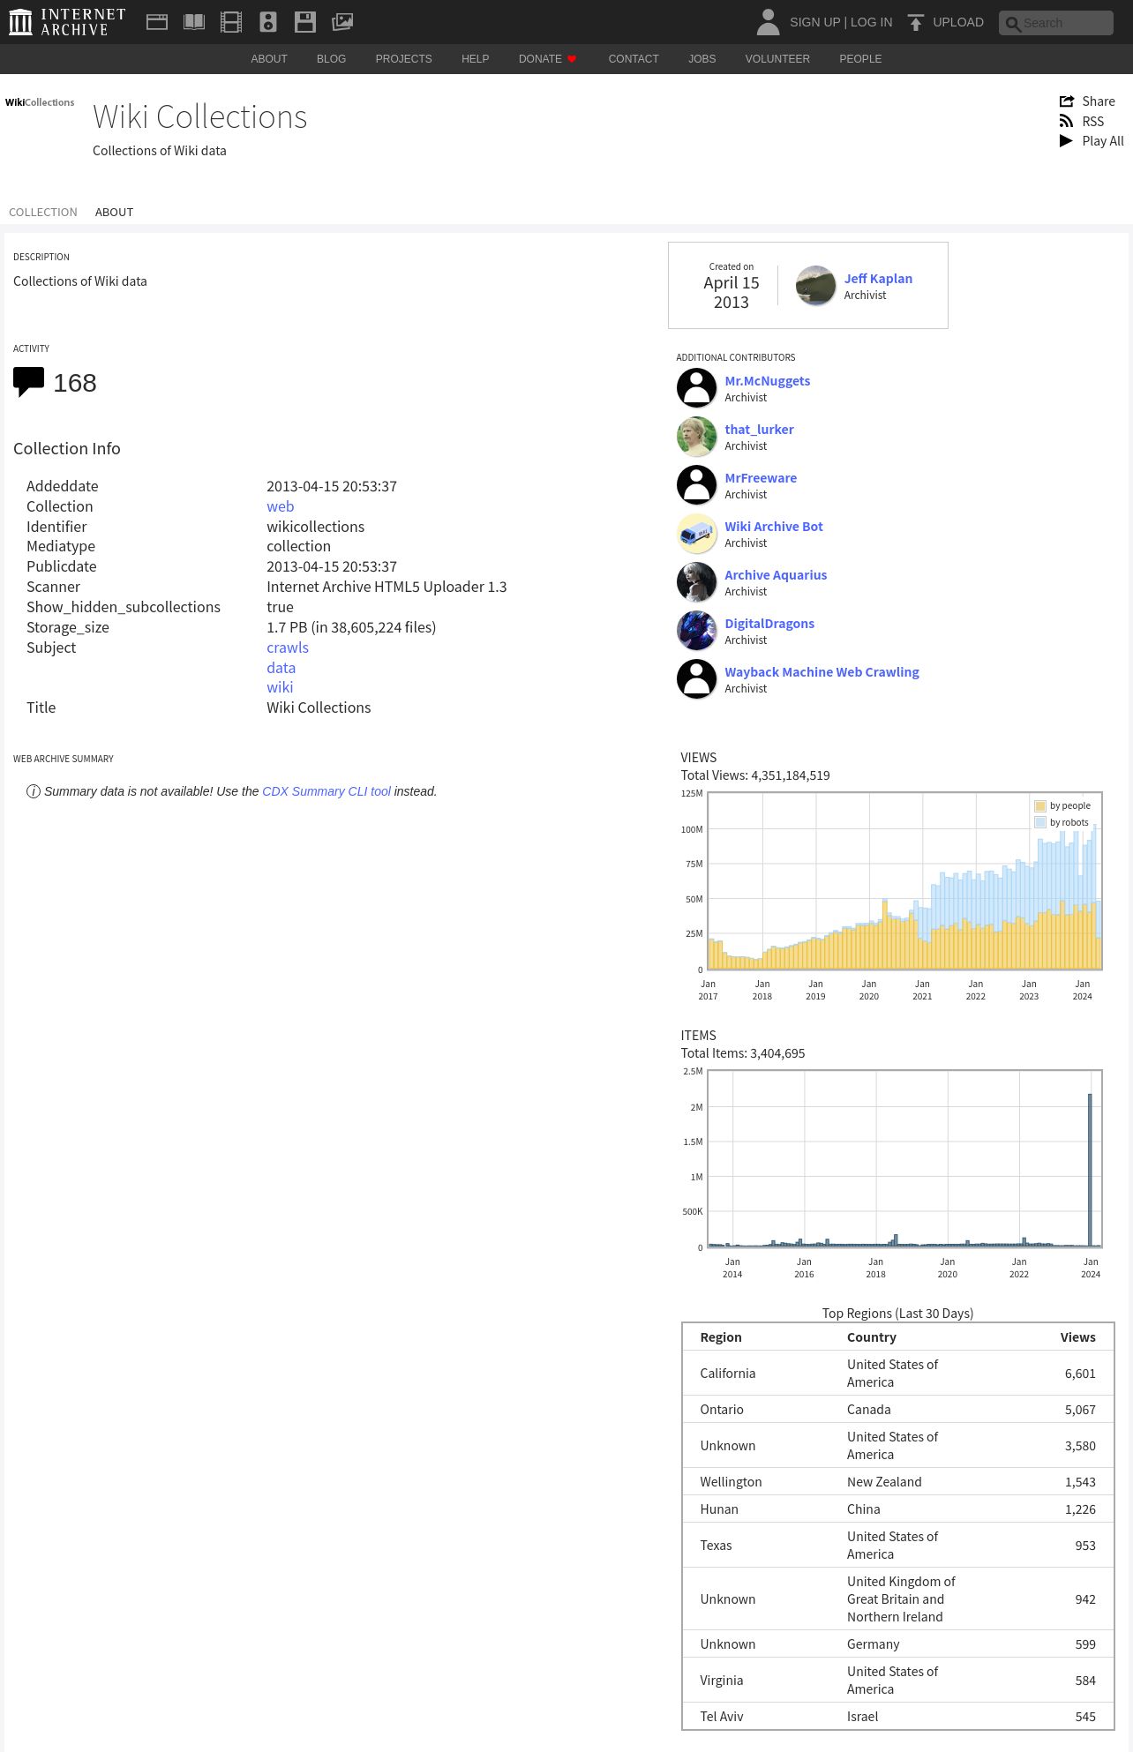Open the Internet Archive home logo
Screen dimensions: 1133x1752
point(67,22)
